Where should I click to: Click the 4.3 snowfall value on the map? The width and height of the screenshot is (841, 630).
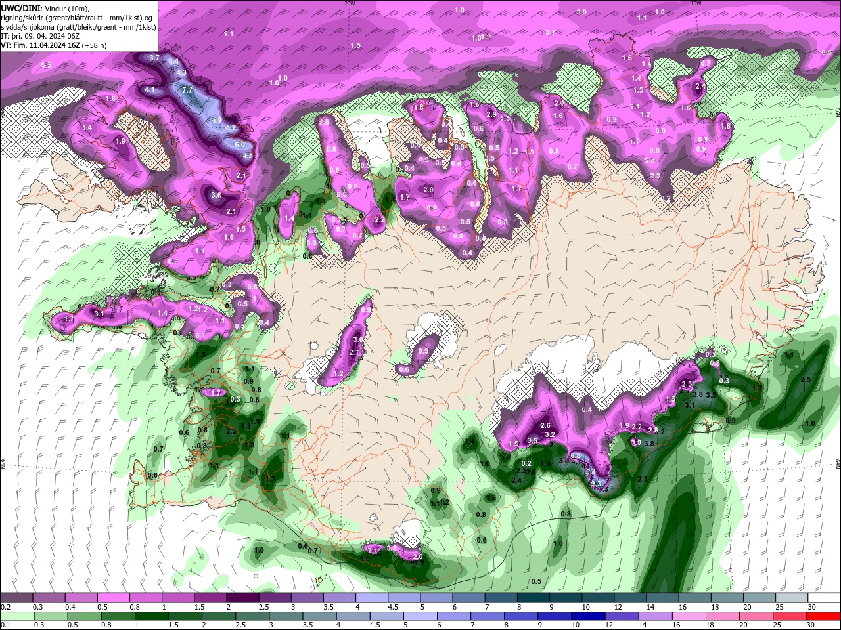(182, 72)
